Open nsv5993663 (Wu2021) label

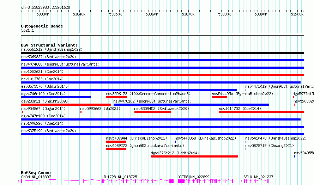(100, 109)
